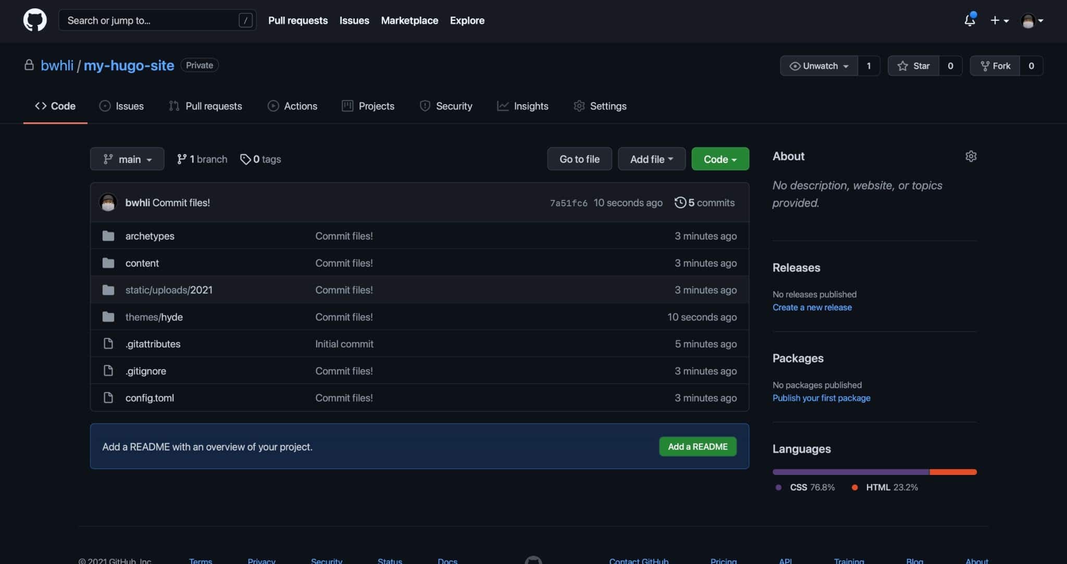Screen dimensions: 1067x564
Task: Click the About section gear icon
Action: 971,156
